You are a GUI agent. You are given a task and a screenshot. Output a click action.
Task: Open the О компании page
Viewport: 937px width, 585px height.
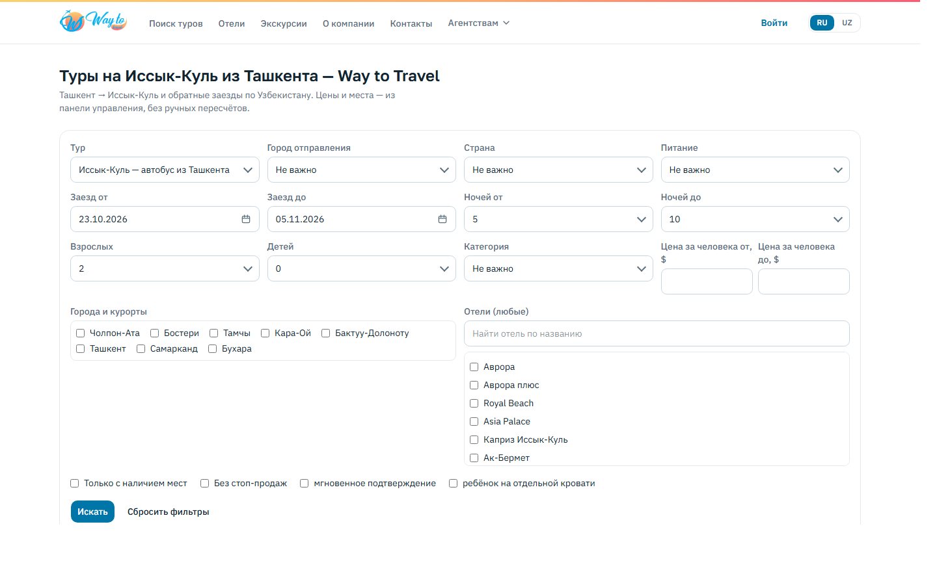pos(349,23)
